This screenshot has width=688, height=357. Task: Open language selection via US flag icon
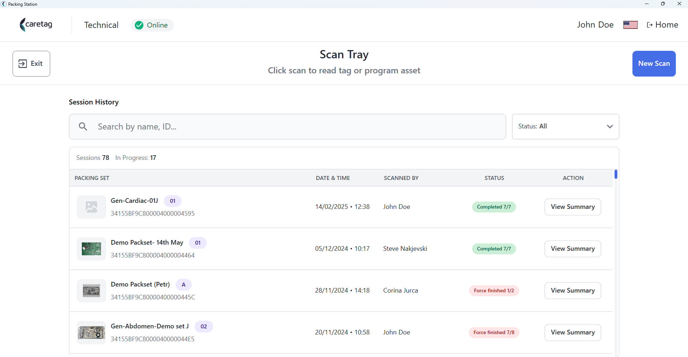[x=630, y=25]
